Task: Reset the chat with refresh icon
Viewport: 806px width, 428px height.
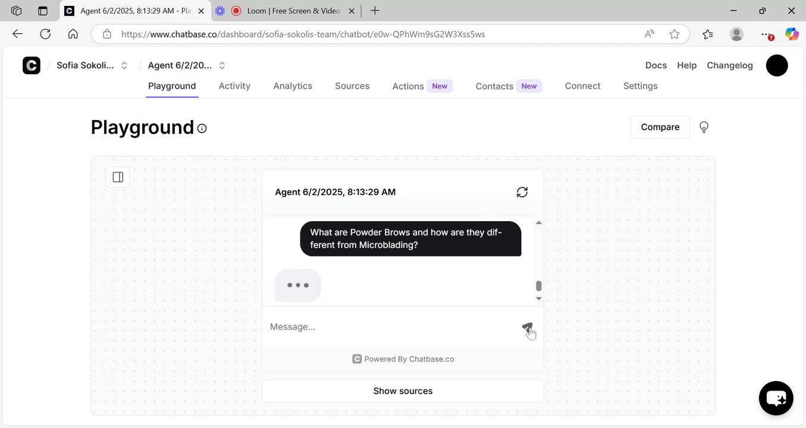Action: coord(522,192)
